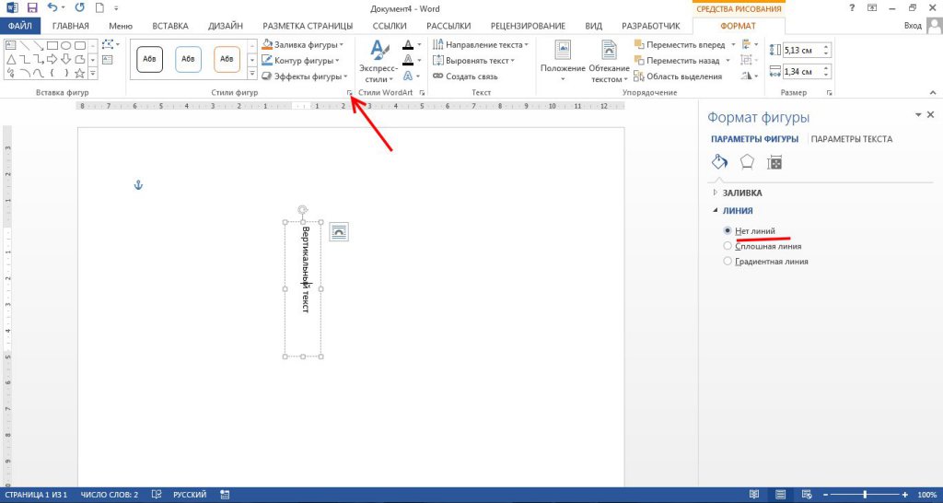
Task: Open the Fill & Line tab icon in Формат фигуры
Action: [720, 162]
